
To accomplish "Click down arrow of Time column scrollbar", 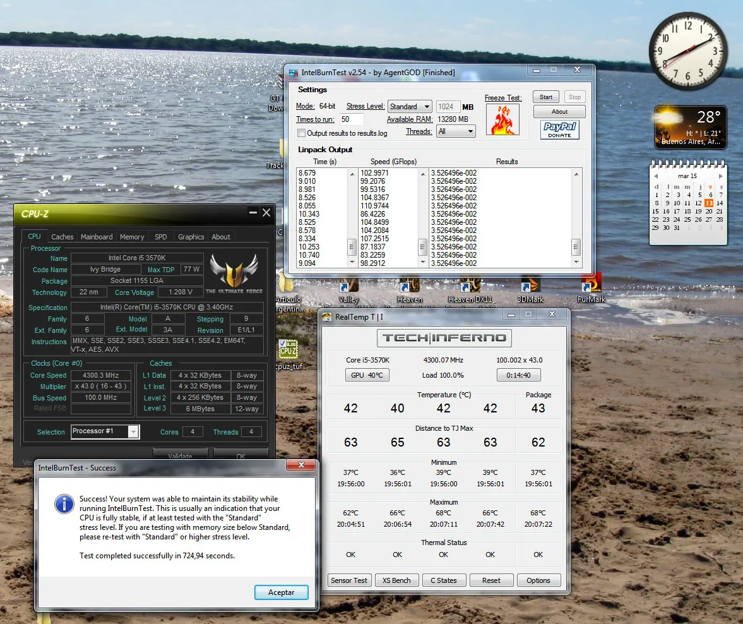I will click(352, 262).
